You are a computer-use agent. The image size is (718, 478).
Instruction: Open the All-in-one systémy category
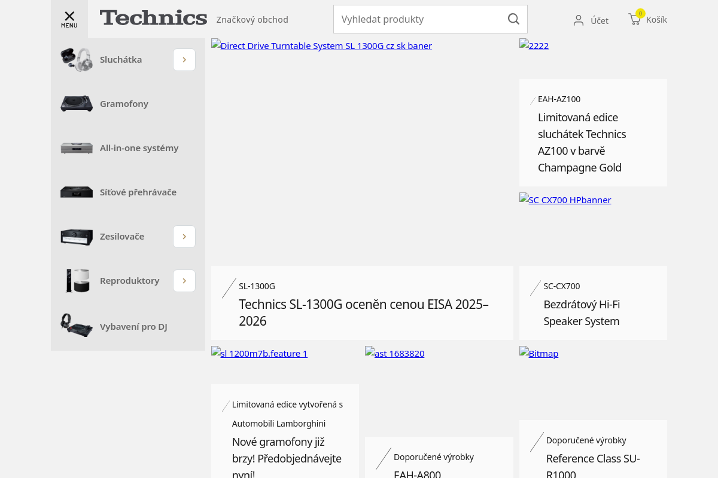(x=139, y=148)
